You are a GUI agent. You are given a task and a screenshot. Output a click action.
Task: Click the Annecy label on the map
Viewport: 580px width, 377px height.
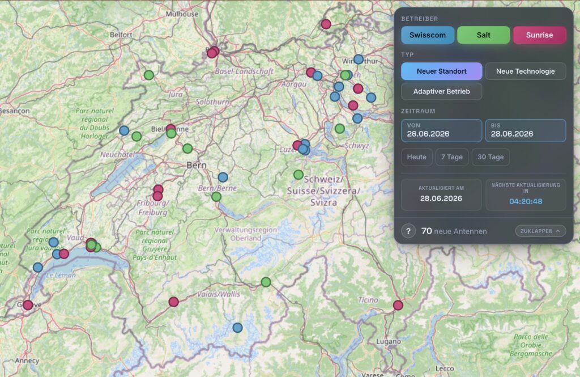pyautogui.click(x=27, y=361)
